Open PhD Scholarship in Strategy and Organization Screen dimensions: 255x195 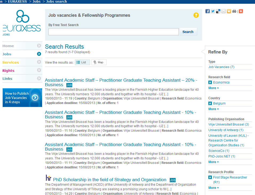click(x=110, y=180)
